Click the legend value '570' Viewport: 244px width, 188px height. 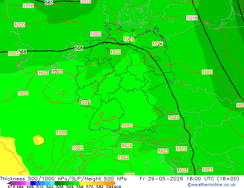90,186
